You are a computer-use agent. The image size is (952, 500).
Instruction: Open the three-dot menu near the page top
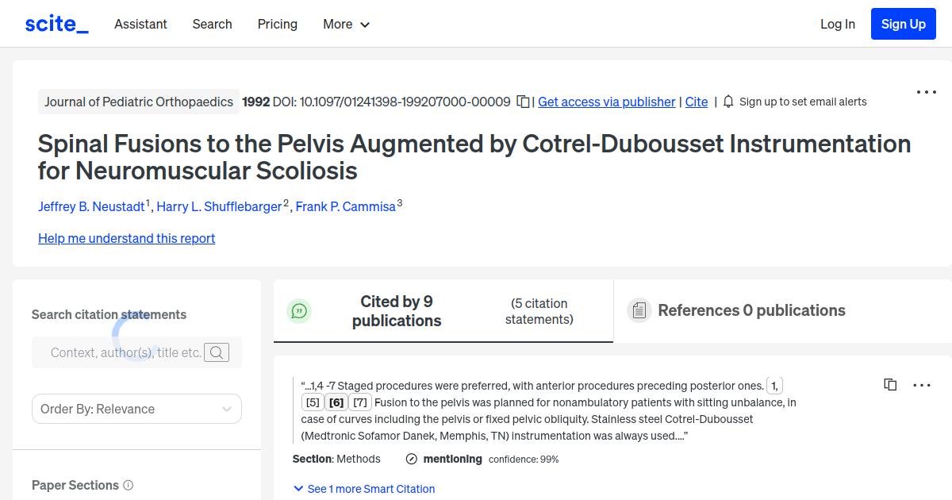pos(926,92)
